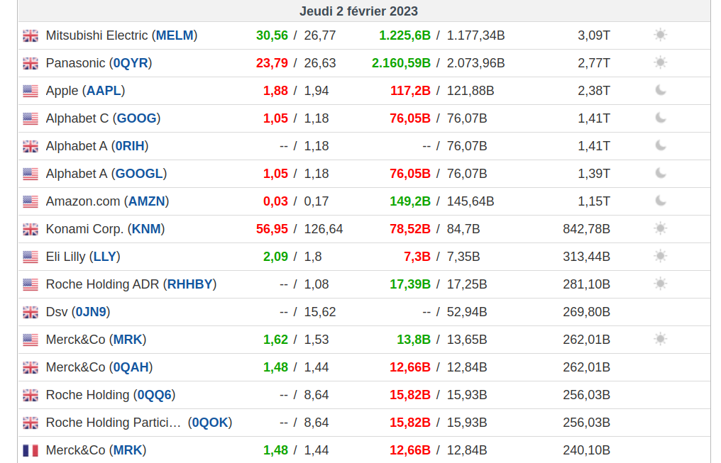The height and width of the screenshot is (463, 721).
Task: Click the US flag beside Alphabet A GOOGL
Action: tap(31, 174)
